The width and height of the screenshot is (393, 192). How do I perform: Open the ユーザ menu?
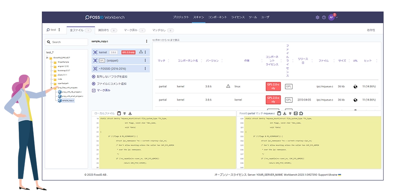pyautogui.click(x=265, y=17)
